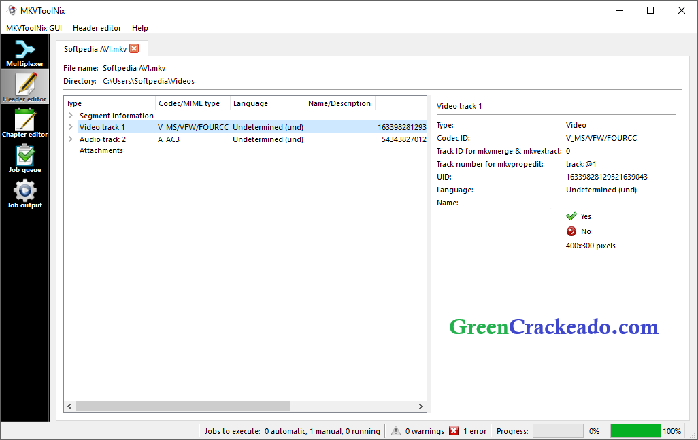The image size is (698, 440).
Task: Expand the Audio track 2 entry
Action: pyautogui.click(x=71, y=139)
